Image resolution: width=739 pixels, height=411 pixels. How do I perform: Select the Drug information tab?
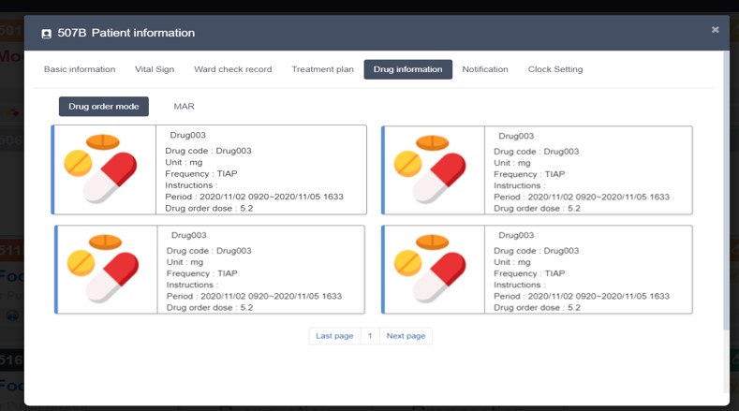click(407, 69)
